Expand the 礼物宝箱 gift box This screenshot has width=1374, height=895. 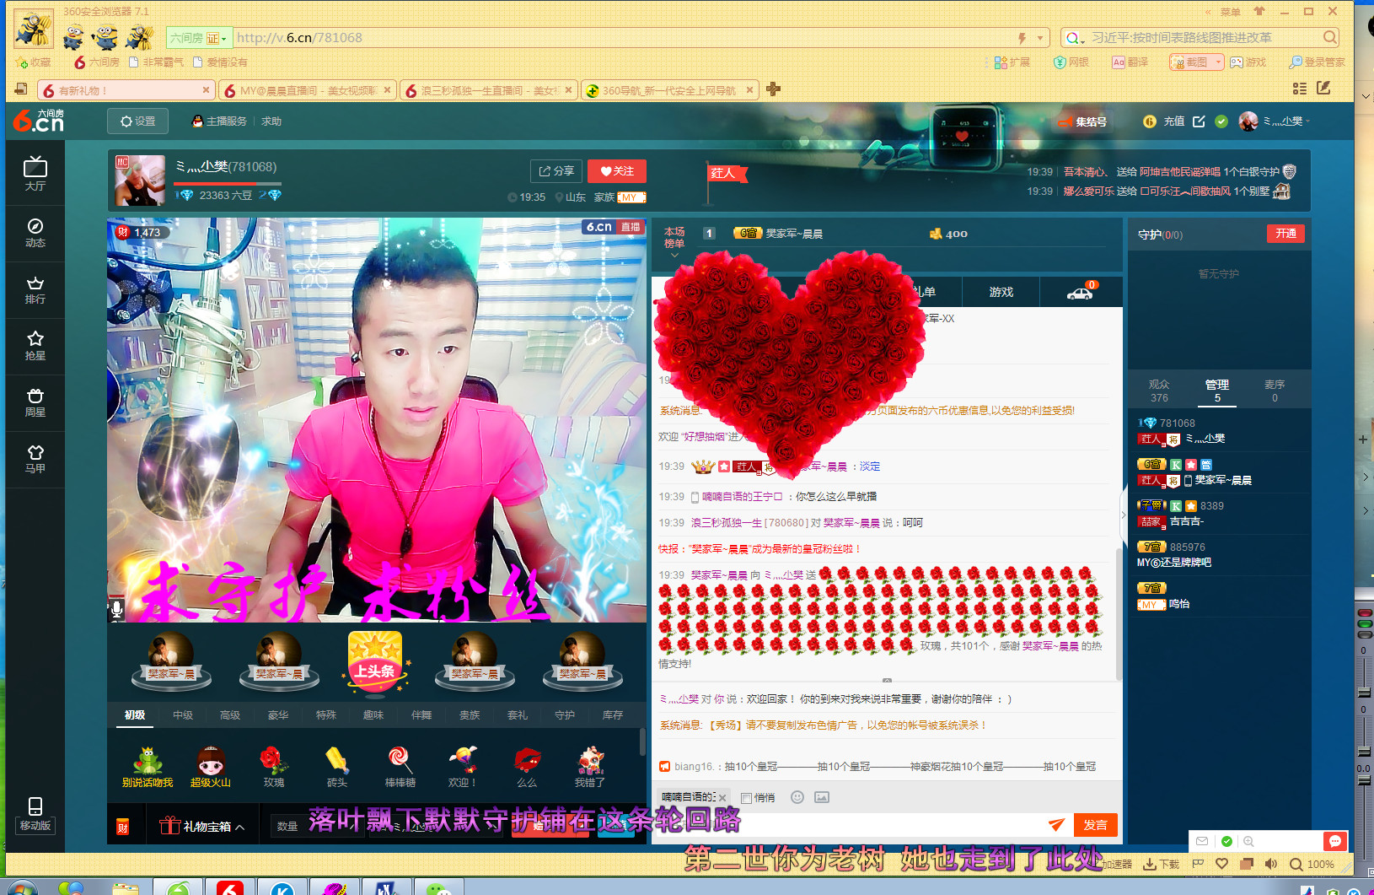pos(201,826)
